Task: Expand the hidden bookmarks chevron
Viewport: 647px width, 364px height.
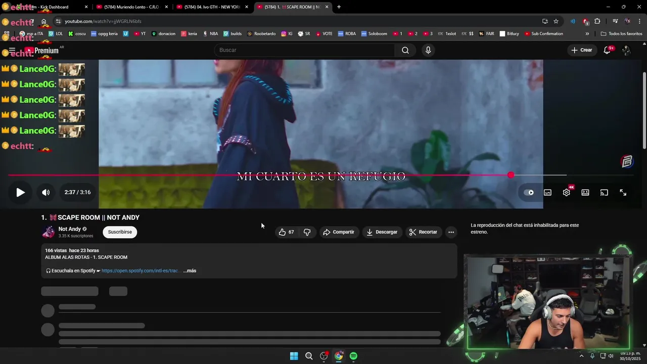Action: (x=587, y=34)
